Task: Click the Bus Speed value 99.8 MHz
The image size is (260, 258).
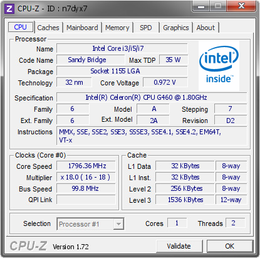Action: tap(86, 188)
